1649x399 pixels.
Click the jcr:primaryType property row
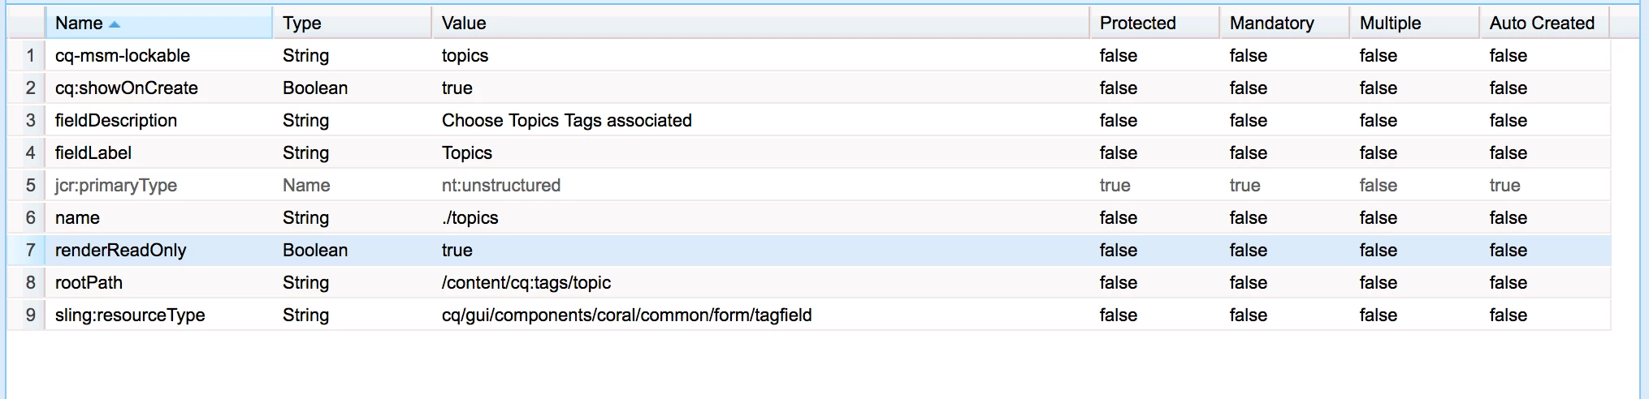click(x=809, y=185)
